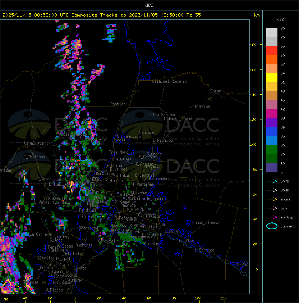
Task: Click the 'S_Francisco' map label
Action: [129, 136]
